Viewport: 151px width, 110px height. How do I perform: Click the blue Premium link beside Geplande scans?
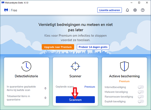(90, 87)
